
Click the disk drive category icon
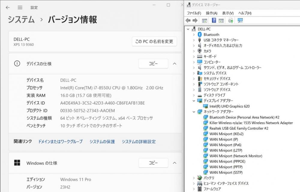pos(199,95)
